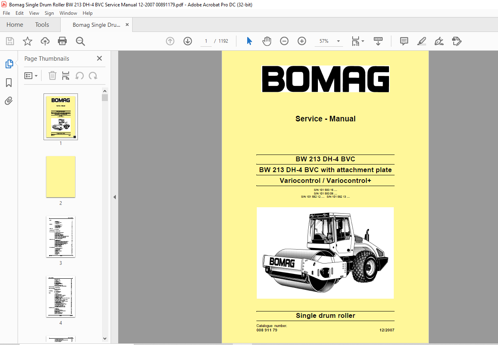498x345 pixels.
Task: Click the Single drum roller text
Action: (x=325, y=315)
